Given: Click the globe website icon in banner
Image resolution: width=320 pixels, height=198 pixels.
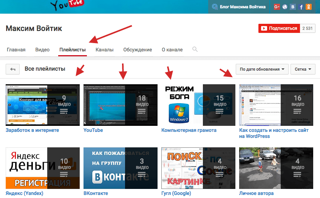Looking at the screenshot, I should (285, 7).
